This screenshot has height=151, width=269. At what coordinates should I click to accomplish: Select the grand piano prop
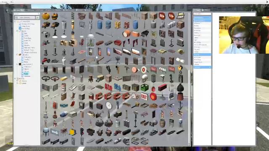point(145,34)
